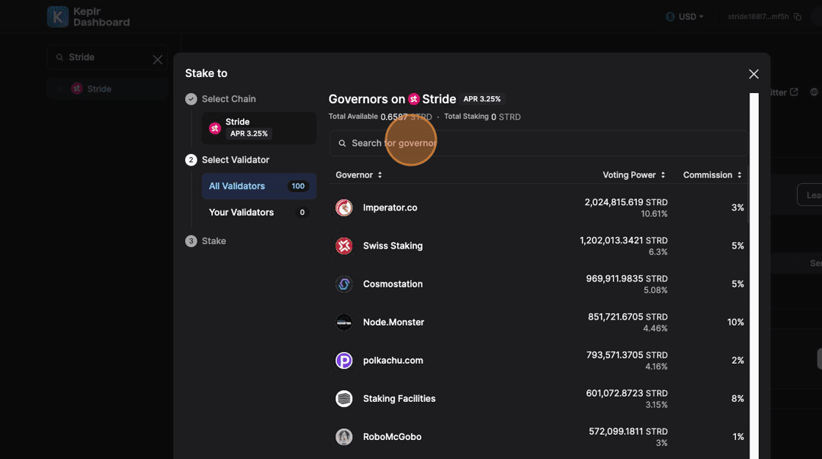Click the RoboMcGobo validator avatar

(343, 437)
